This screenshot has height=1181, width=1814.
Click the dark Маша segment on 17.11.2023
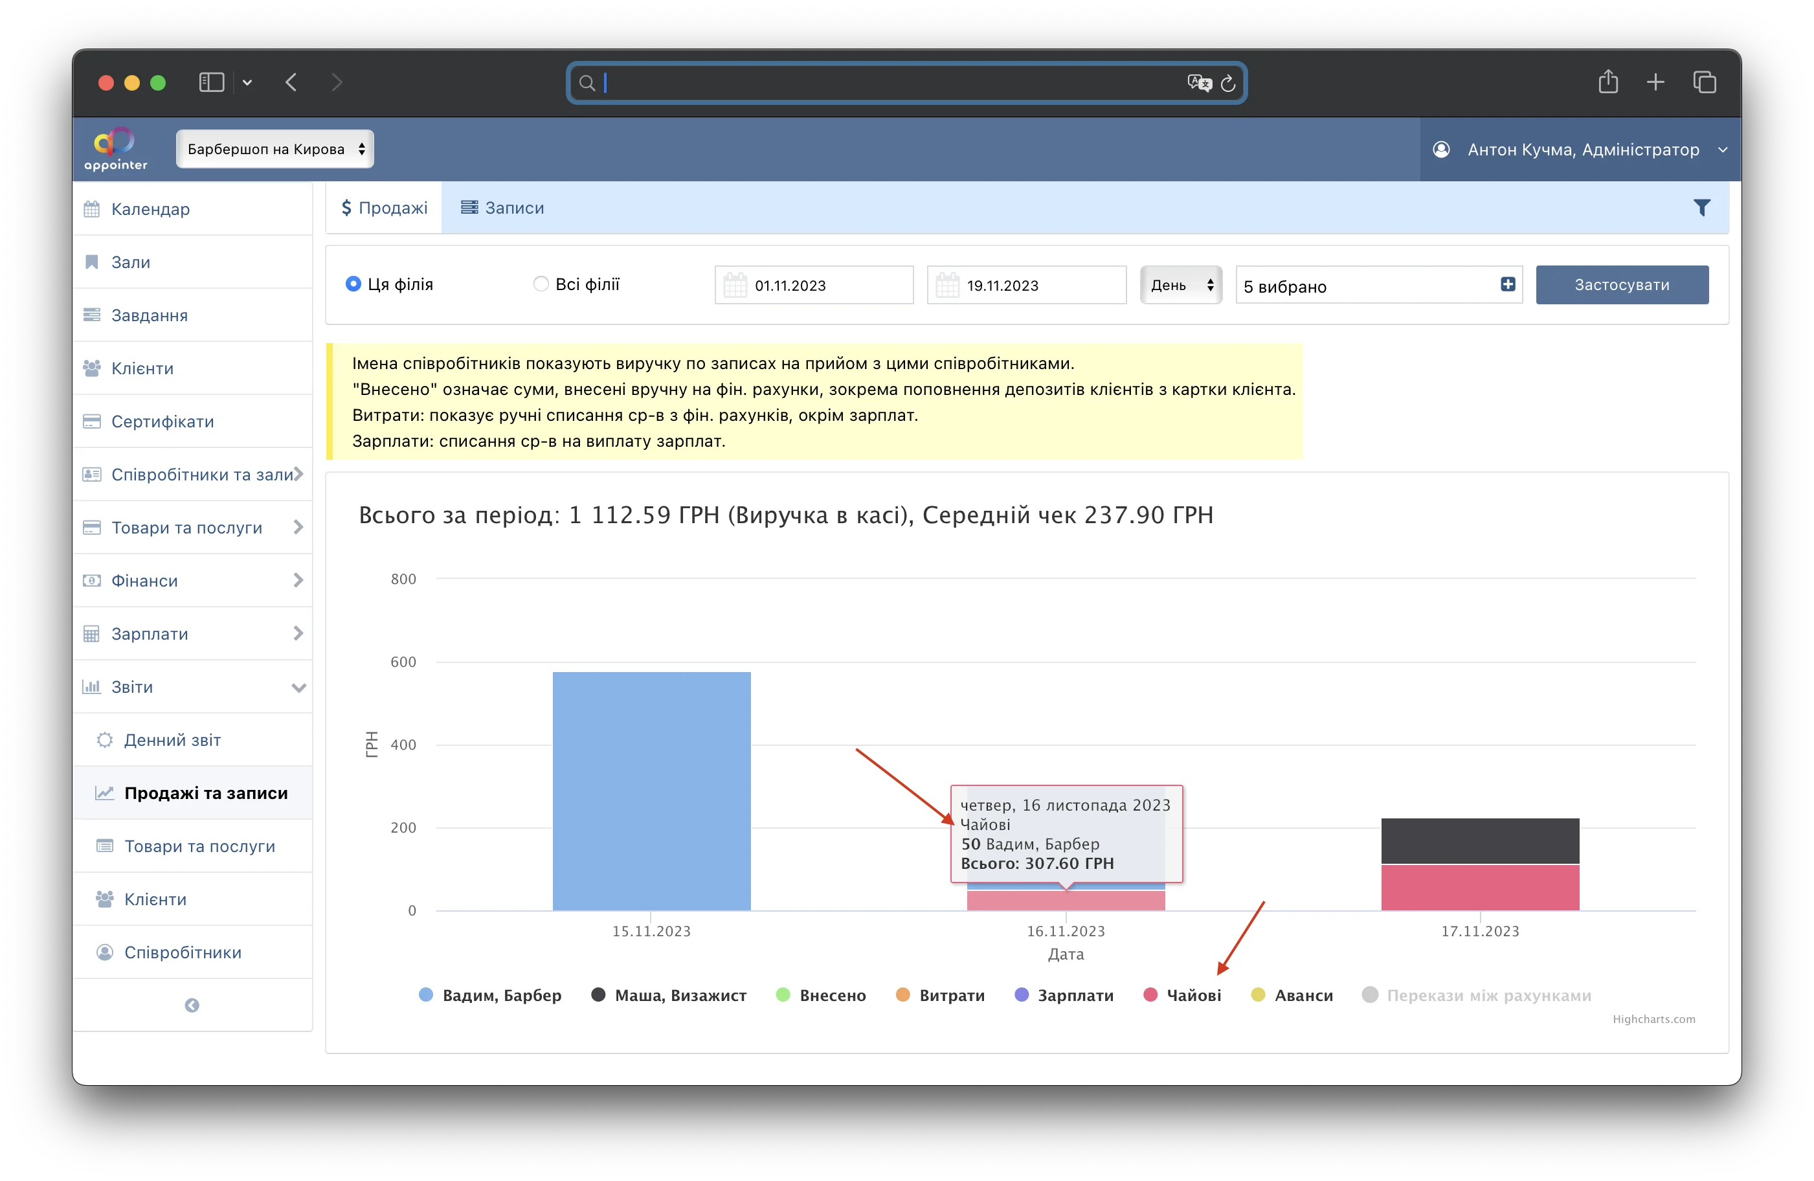(x=1479, y=841)
